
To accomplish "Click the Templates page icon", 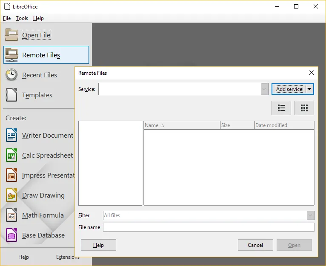I will click(11, 95).
